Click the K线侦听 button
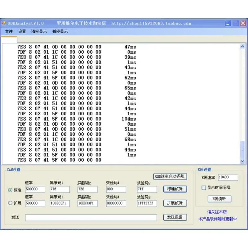The height and width of the screenshot is (248, 248). (219, 199)
